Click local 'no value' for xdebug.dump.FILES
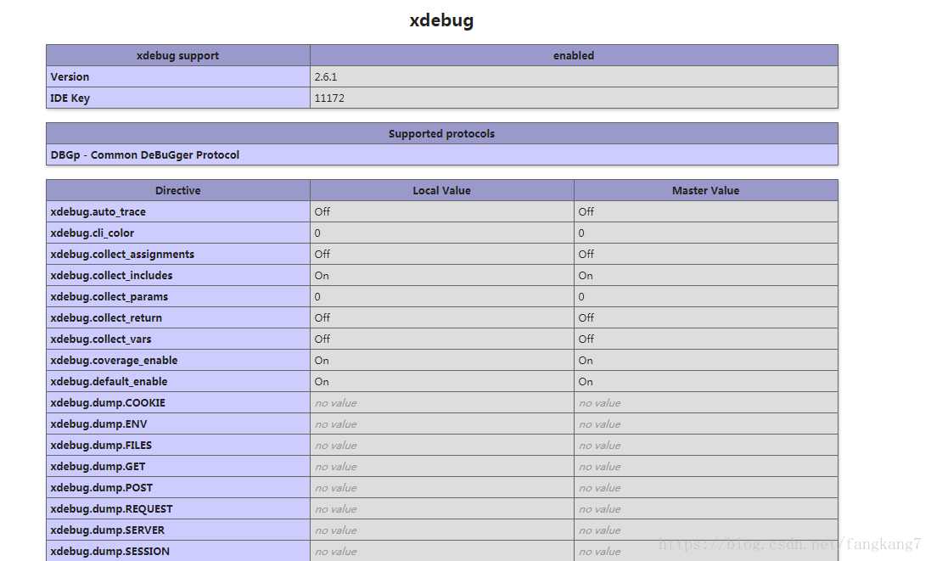The image size is (931, 561). 442,446
